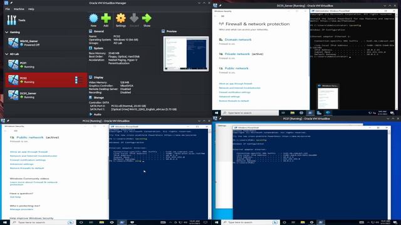Click Network and Internet troubleshooter in DC01_Server

[x=239, y=88]
